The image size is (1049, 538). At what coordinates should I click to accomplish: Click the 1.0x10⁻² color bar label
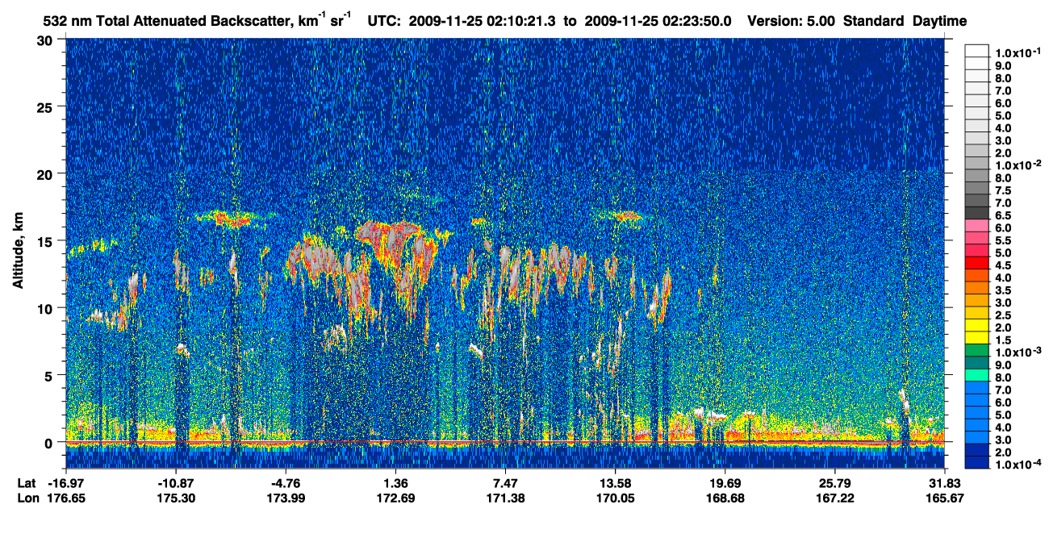1020,165
